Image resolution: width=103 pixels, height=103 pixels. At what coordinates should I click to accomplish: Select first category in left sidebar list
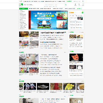click(21, 11)
